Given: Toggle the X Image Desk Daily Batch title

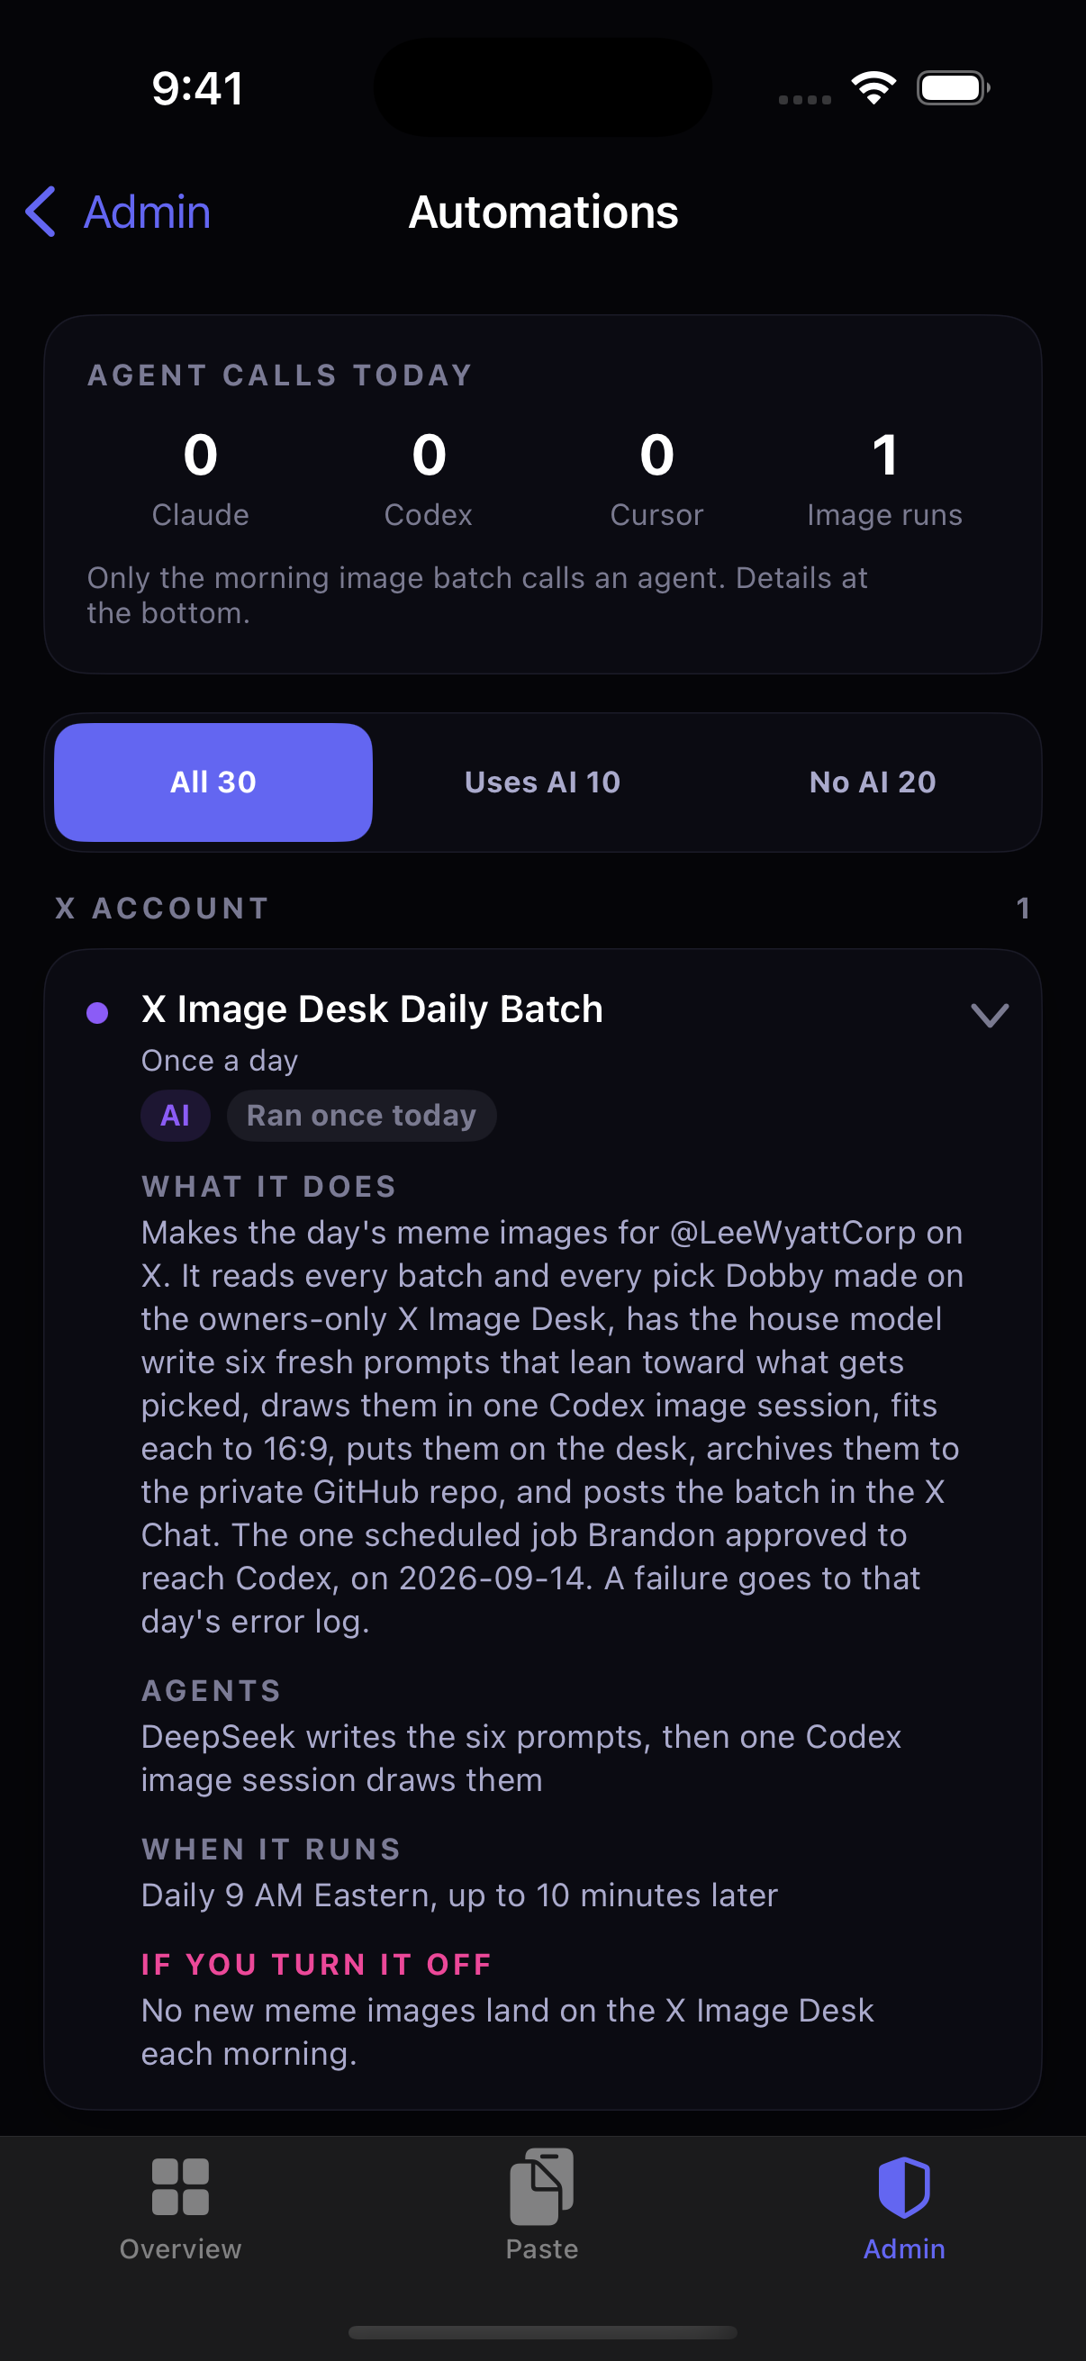Looking at the screenshot, I should [372, 1009].
